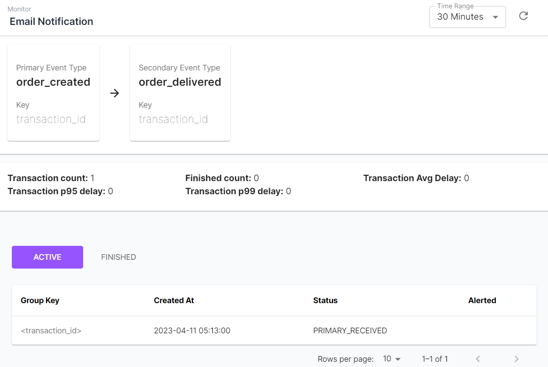Click the Email Notification monitor title

click(51, 21)
